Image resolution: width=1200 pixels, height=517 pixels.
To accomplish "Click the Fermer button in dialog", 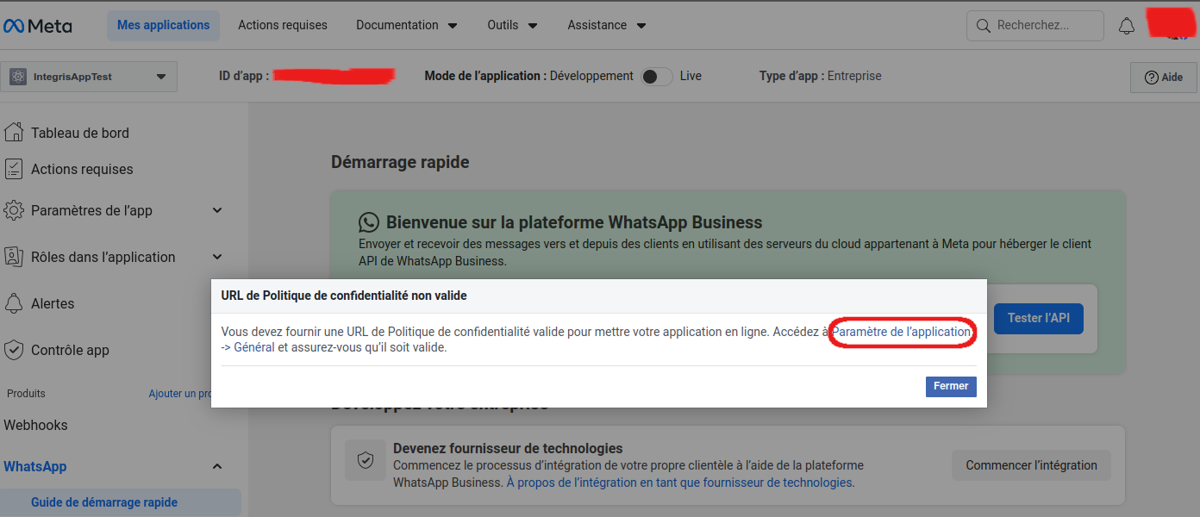I will pos(951,386).
